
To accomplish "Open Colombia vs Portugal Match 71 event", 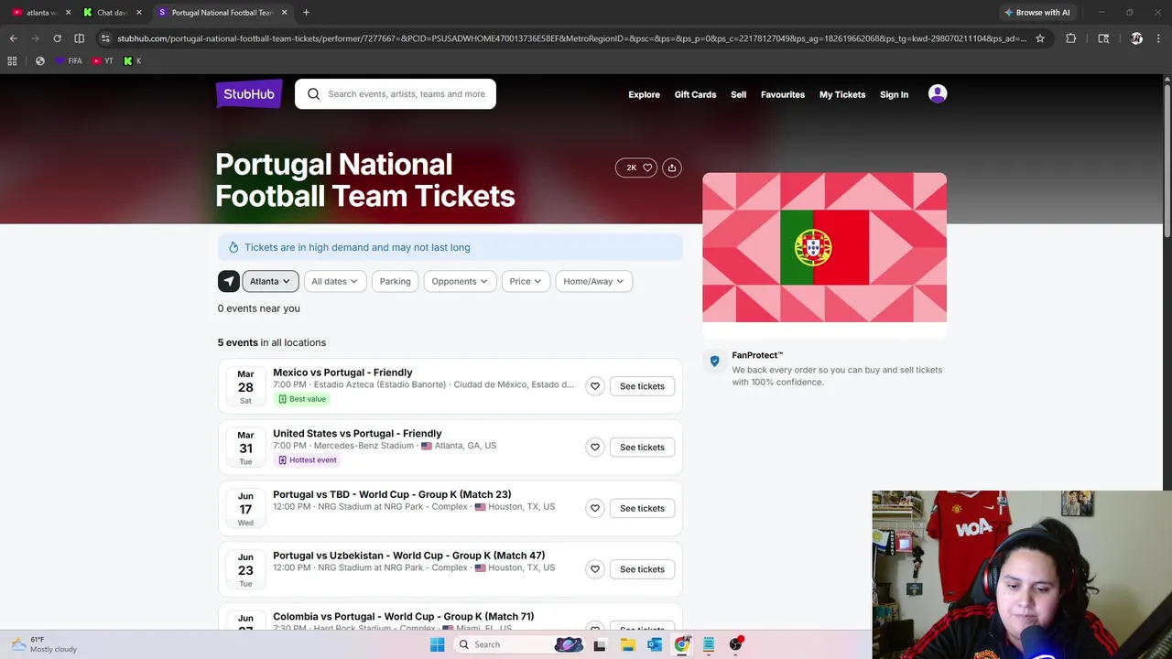I will click(403, 617).
